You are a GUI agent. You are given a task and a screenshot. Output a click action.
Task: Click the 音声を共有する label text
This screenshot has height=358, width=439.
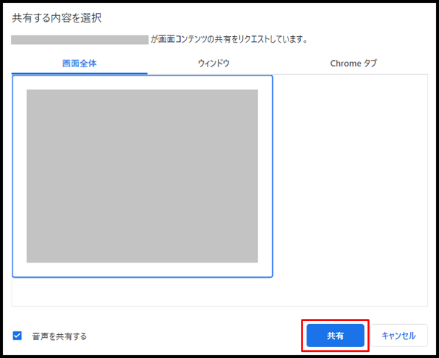(x=59, y=336)
